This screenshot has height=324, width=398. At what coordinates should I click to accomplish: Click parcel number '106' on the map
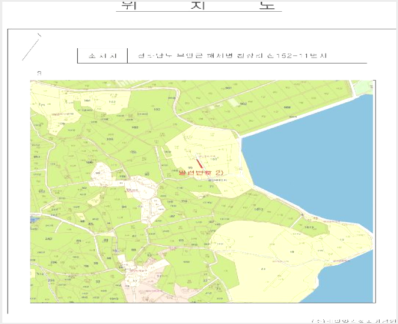point(110,139)
